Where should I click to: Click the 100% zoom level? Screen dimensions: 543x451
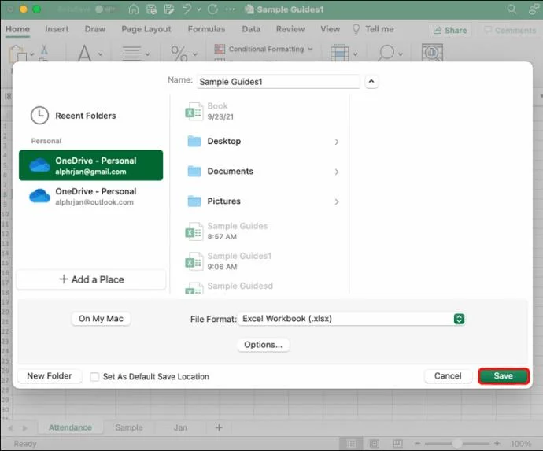(520, 444)
